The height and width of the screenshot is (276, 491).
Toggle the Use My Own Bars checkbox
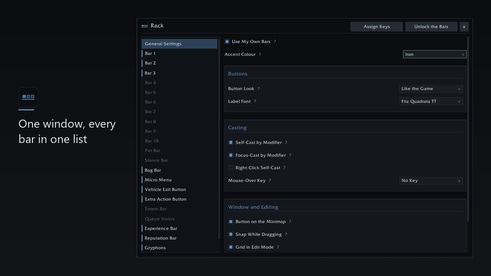click(x=227, y=41)
